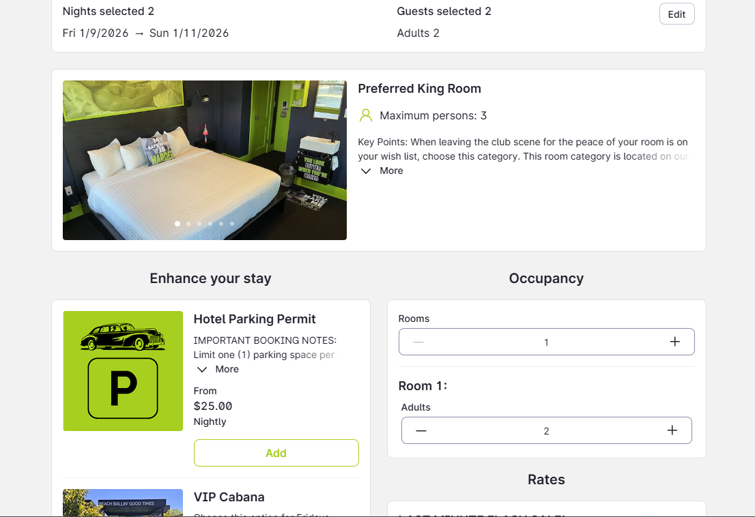The width and height of the screenshot is (755, 517).
Task: Open the Preferred King Room title
Action: click(419, 89)
